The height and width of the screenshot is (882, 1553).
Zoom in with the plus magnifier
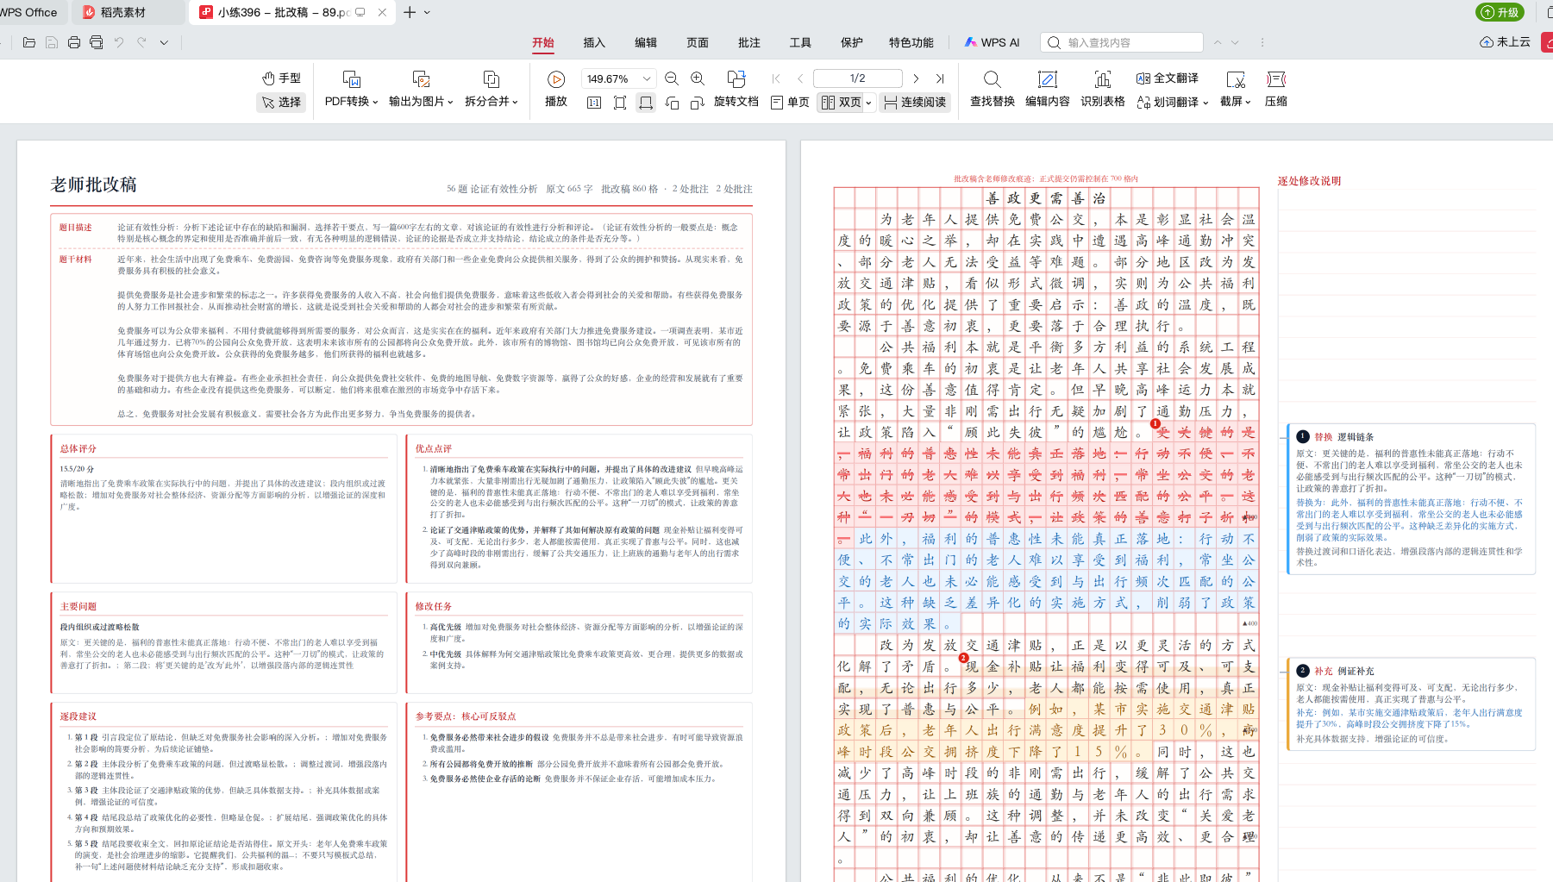[698, 78]
